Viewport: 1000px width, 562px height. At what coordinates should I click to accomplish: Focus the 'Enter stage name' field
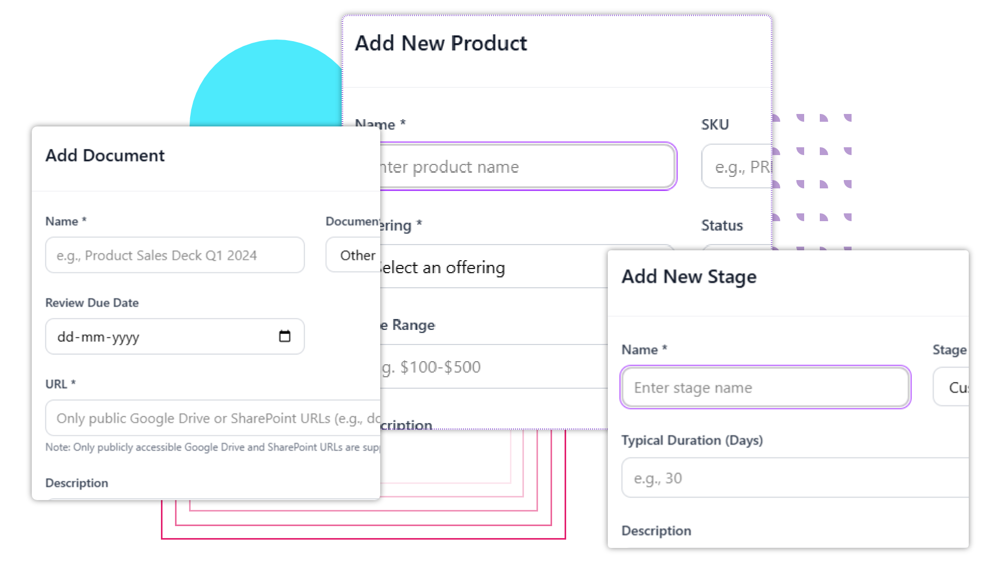click(765, 388)
